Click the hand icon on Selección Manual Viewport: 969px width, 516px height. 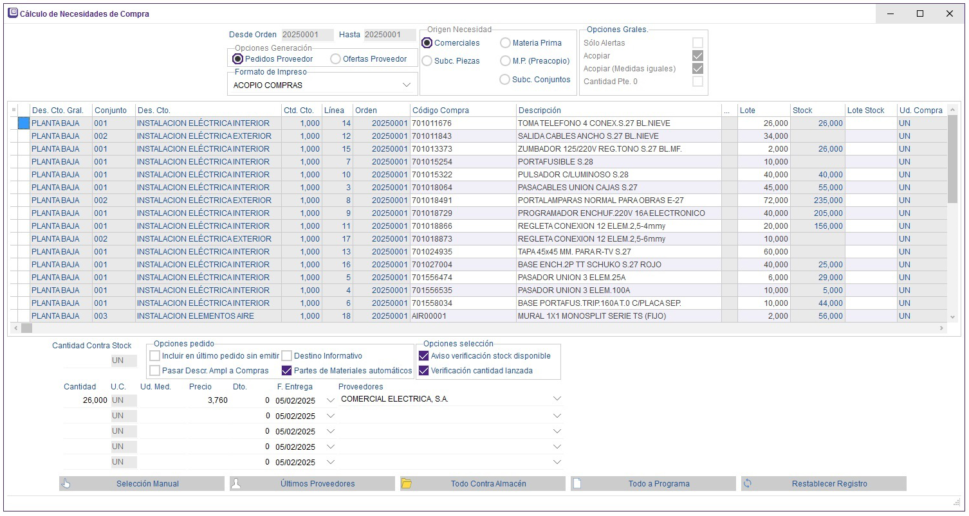pos(66,484)
